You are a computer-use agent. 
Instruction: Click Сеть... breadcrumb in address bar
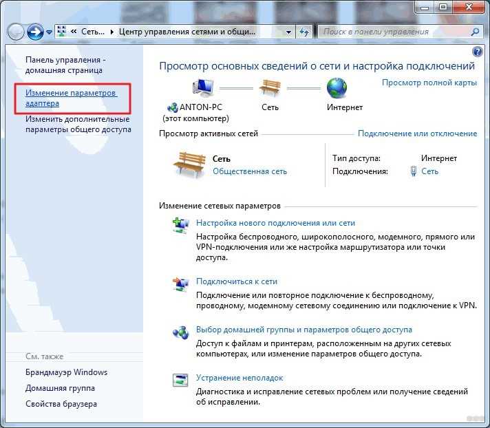tap(93, 32)
